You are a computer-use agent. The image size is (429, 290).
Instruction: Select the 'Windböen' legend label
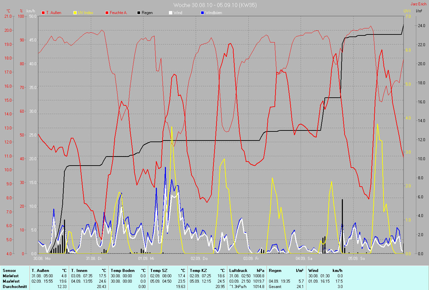[x=213, y=13]
